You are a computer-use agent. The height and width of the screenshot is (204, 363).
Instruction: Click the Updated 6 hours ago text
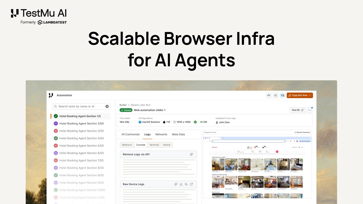click(x=225, y=118)
